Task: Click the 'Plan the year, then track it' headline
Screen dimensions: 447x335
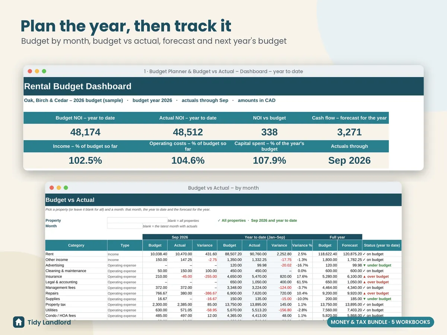Action: coord(126,26)
